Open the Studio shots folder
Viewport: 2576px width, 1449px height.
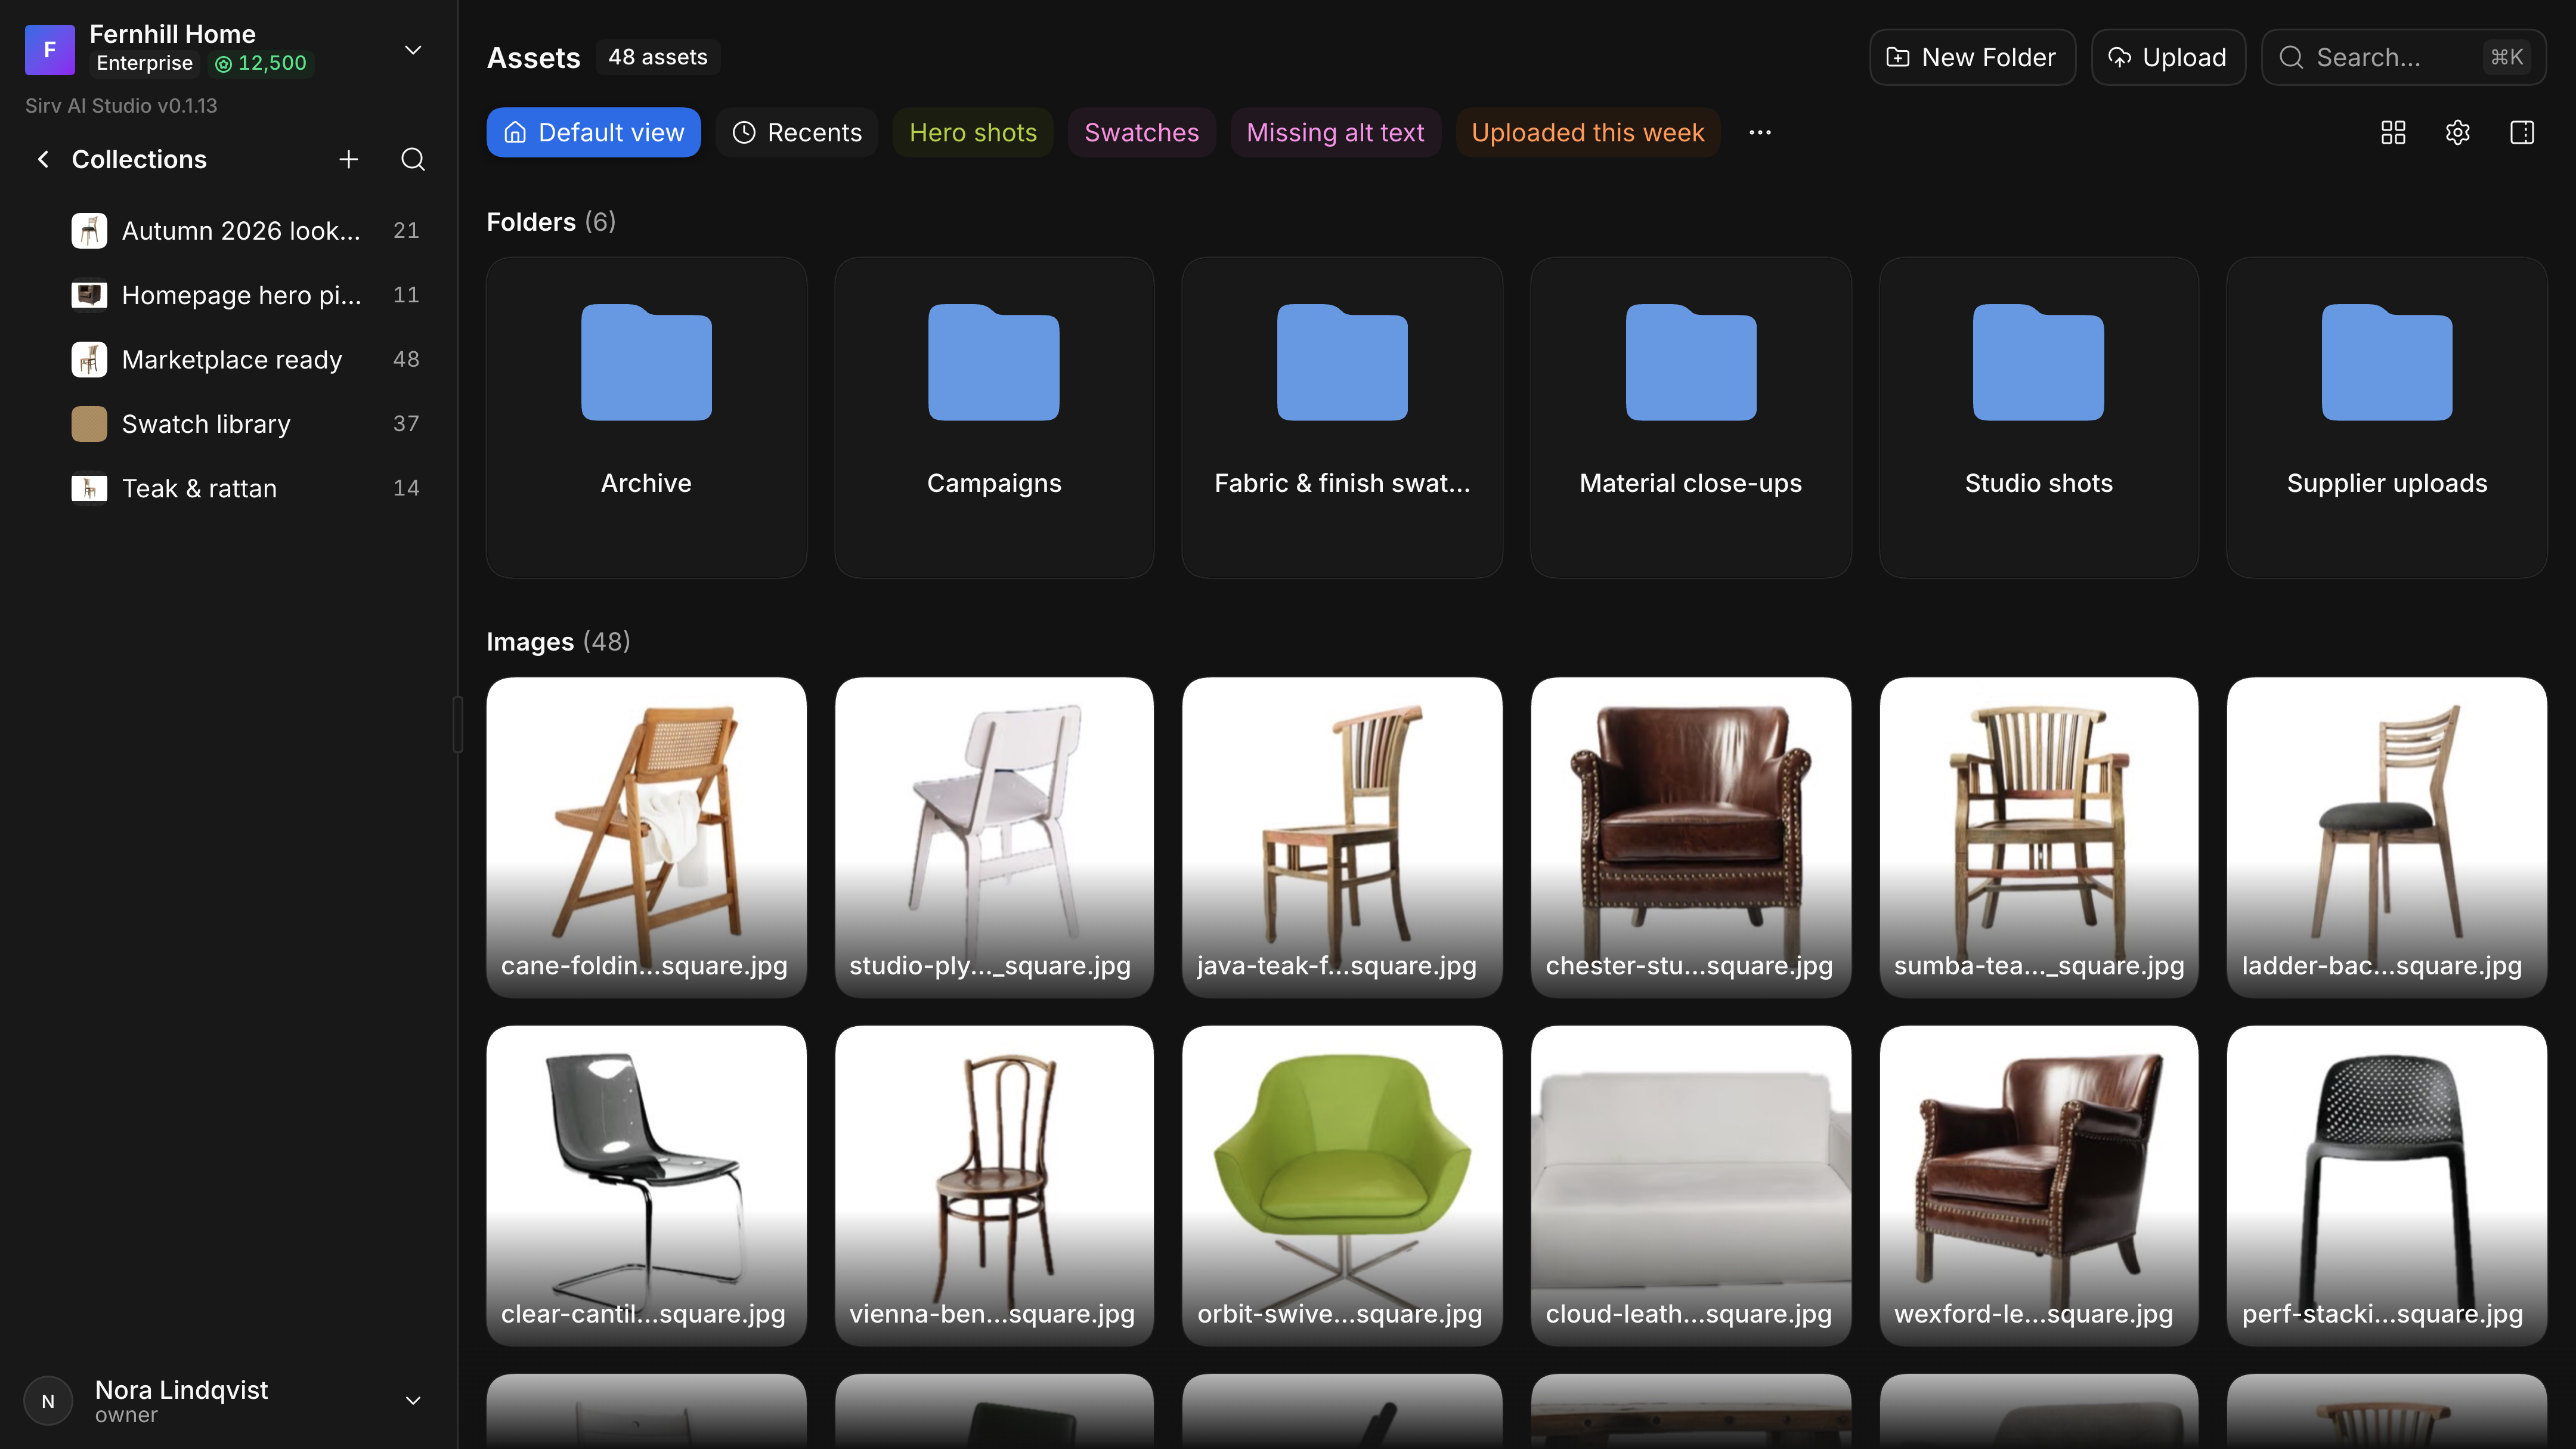(x=2038, y=417)
